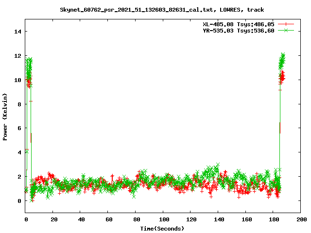311x233 pixels.
Task: Click the red line sample beside the XL legend entry
Action: point(286,24)
